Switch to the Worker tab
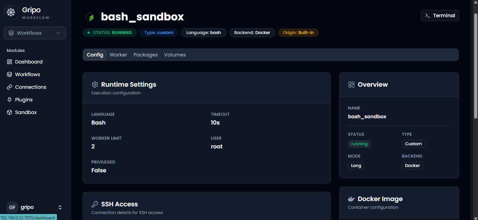Image resolution: width=478 pixels, height=220 pixels. pyautogui.click(x=118, y=55)
